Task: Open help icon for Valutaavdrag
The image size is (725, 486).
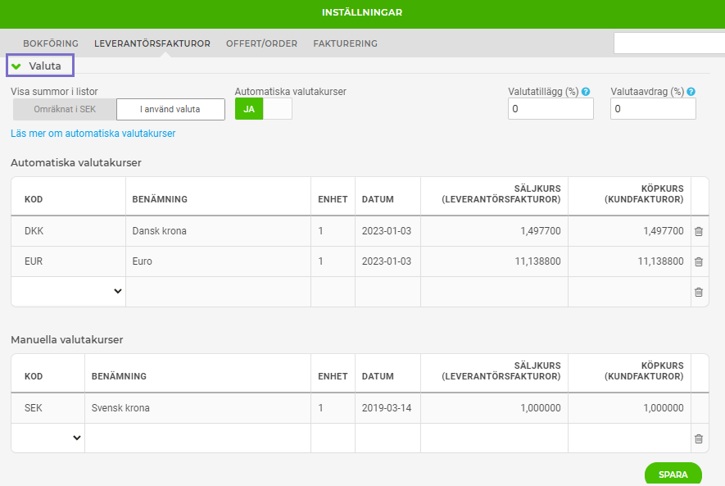Action: pyautogui.click(x=691, y=92)
